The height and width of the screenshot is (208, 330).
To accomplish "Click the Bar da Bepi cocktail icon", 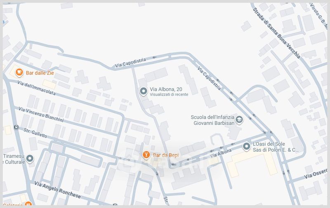I will point(146,155).
